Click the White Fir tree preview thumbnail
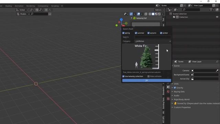 click(x=147, y=56)
